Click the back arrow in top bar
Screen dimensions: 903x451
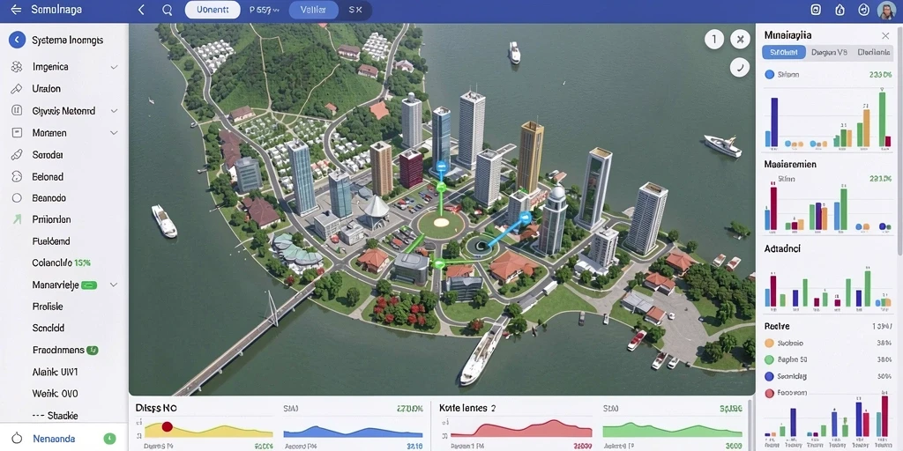[x=16, y=10]
